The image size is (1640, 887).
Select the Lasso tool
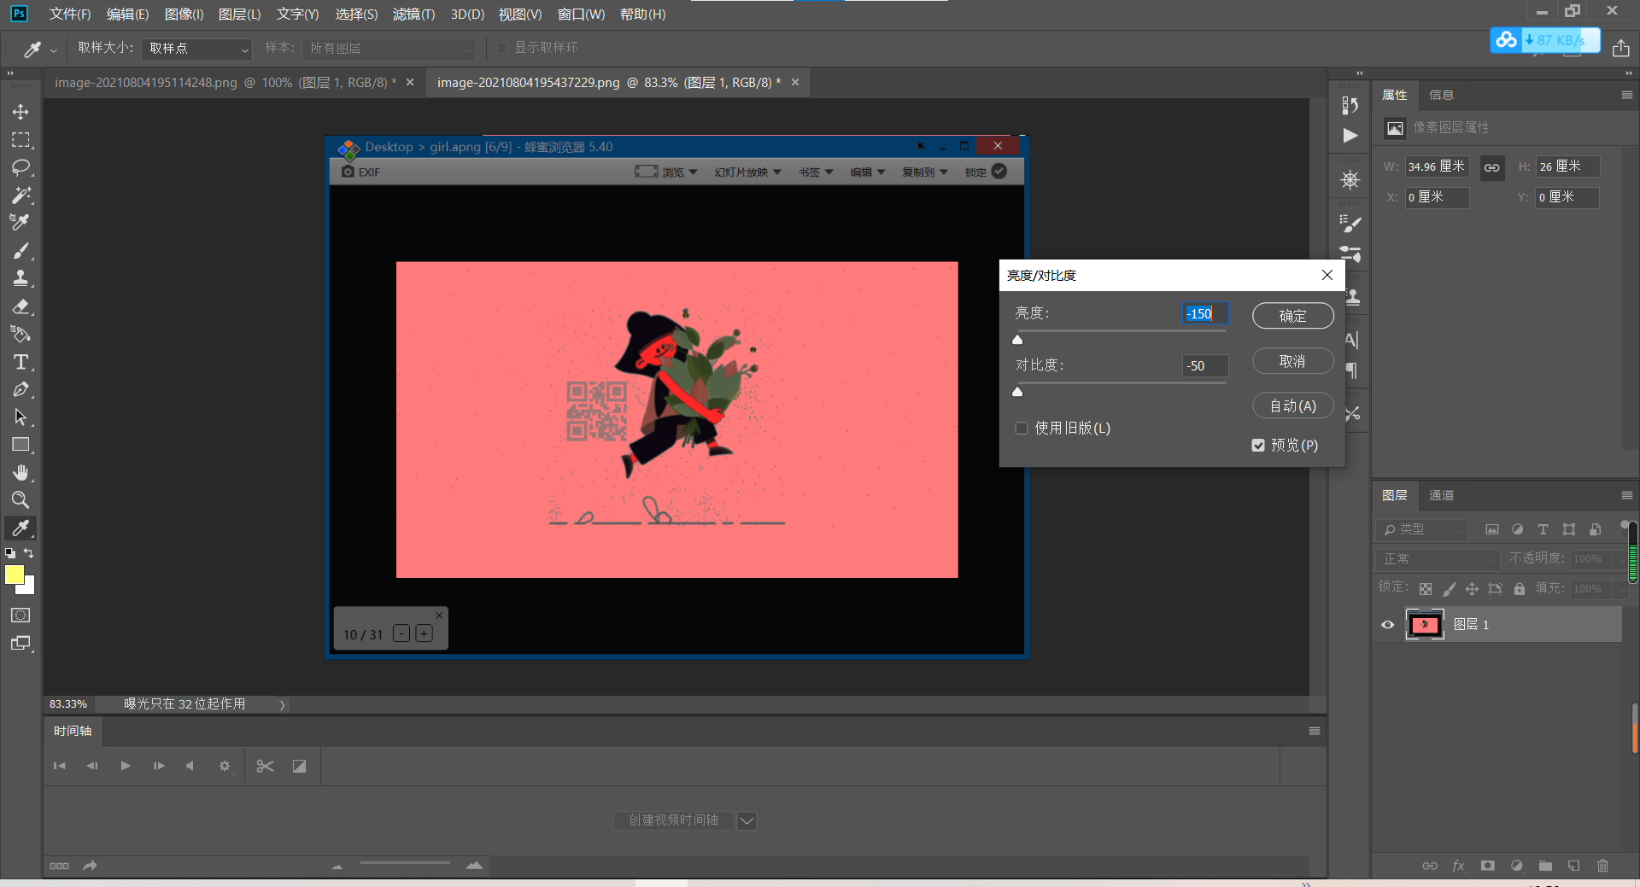[20, 167]
